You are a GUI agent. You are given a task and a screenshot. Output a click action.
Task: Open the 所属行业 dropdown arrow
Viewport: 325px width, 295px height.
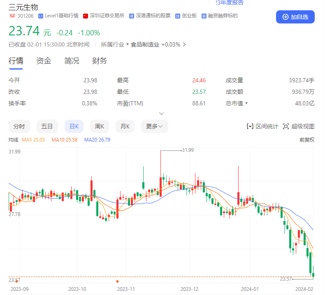(x=128, y=44)
